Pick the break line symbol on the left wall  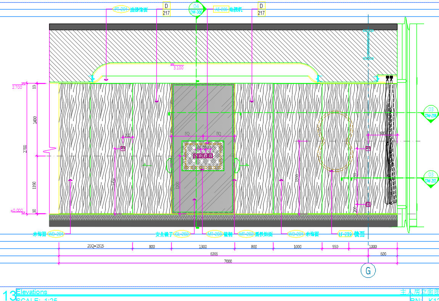pyautogui.click(x=50, y=150)
